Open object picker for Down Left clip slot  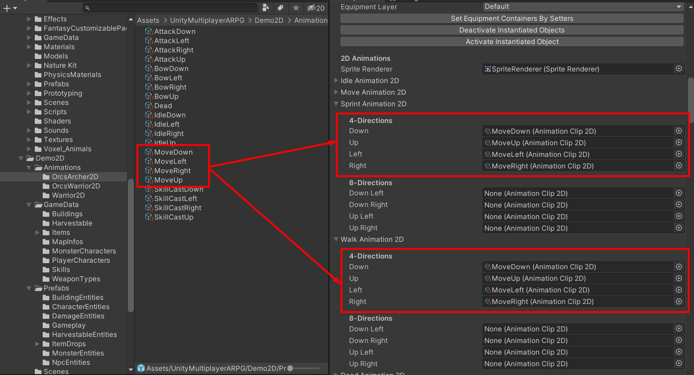pos(678,193)
